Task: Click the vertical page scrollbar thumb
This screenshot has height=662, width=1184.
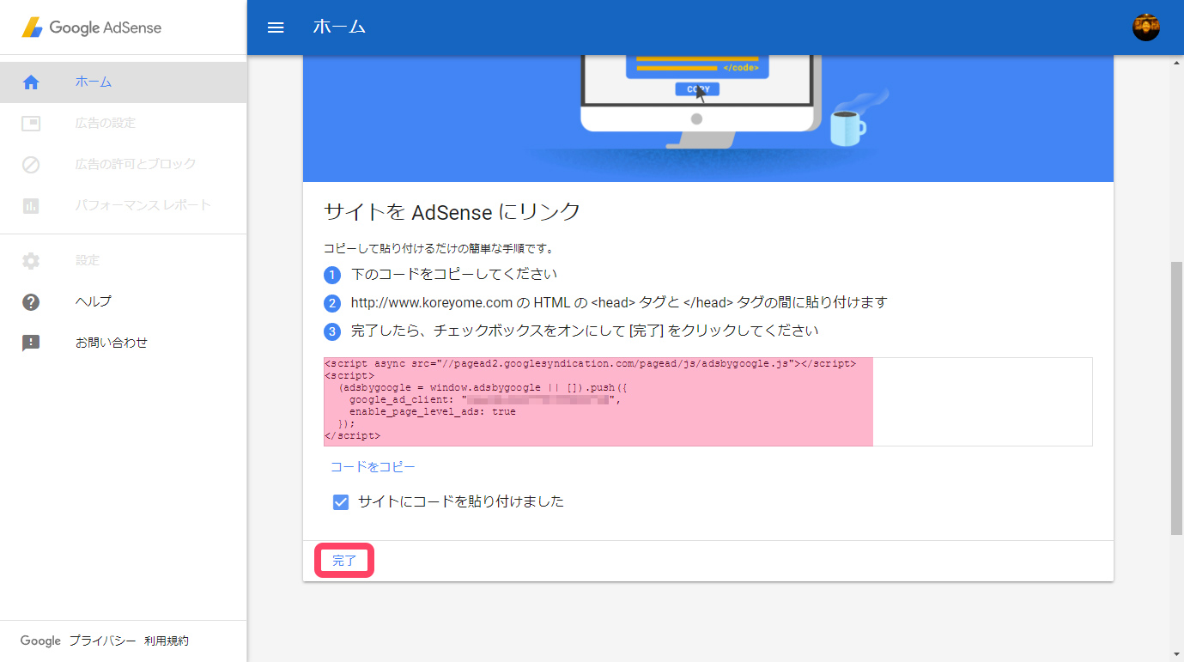Action: pyautogui.click(x=1176, y=398)
